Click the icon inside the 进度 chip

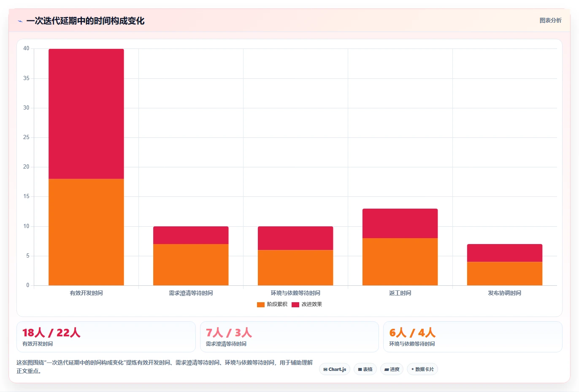pyautogui.click(x=387, y=369)
